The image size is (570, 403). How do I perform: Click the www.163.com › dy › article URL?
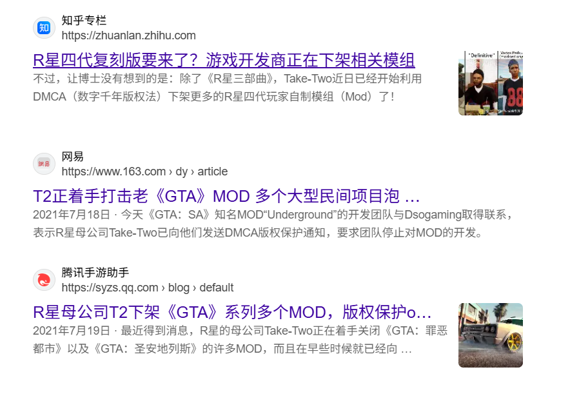pos(144,172)
